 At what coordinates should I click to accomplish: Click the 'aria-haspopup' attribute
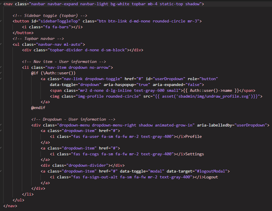point(119,85)
